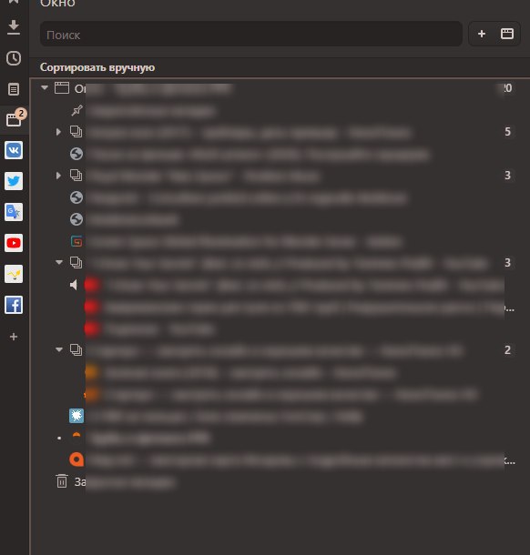Open the closed tabs trash item
The width and height of the screenshot is (530, 555).
click(62, 481)
